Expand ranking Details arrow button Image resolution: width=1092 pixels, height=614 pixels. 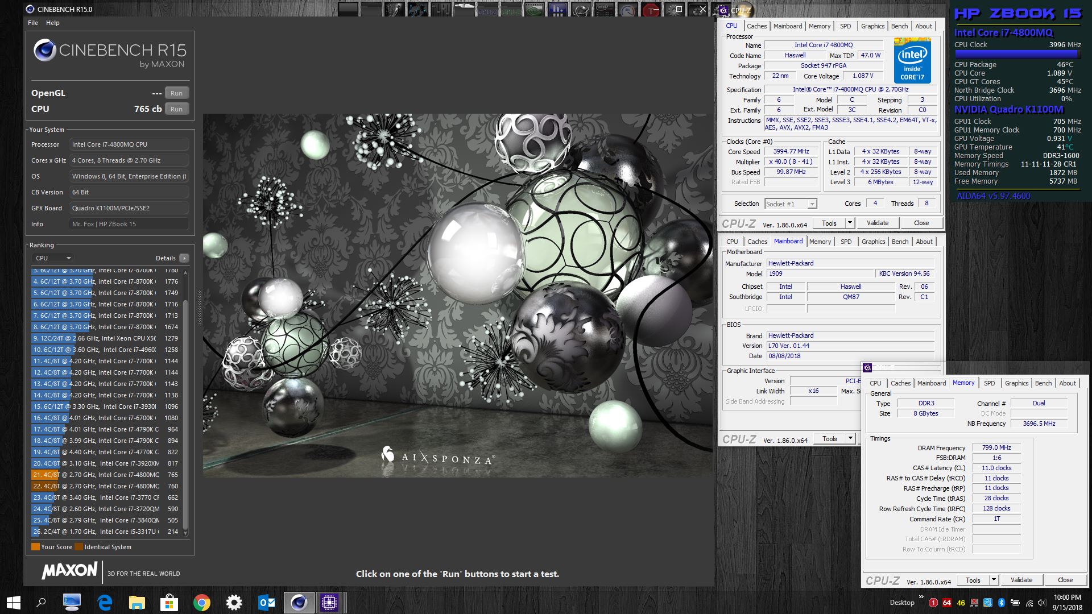(184, 258)
